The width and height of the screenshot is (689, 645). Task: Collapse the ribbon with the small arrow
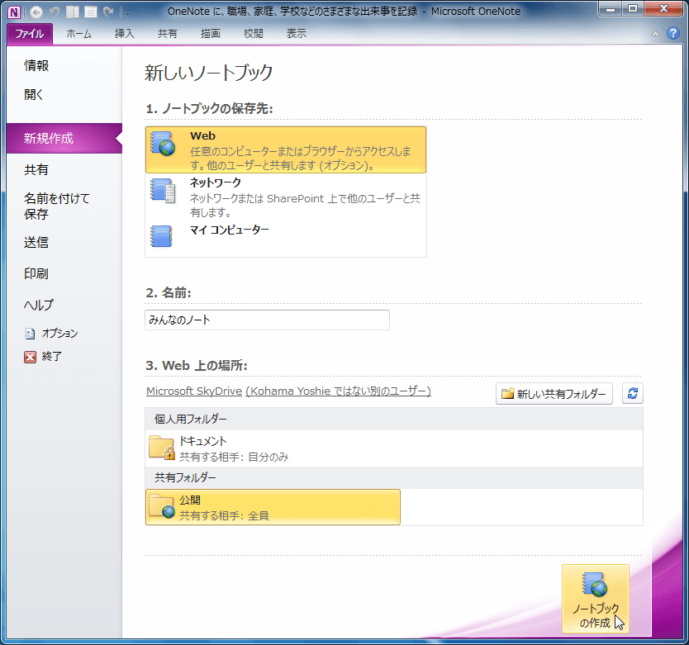point(655,33)
